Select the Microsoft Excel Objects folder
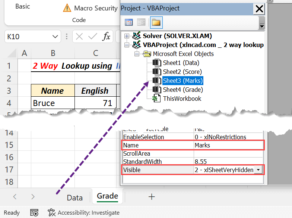The height and width of the screenshot is (218, 292). coord(183,54)
